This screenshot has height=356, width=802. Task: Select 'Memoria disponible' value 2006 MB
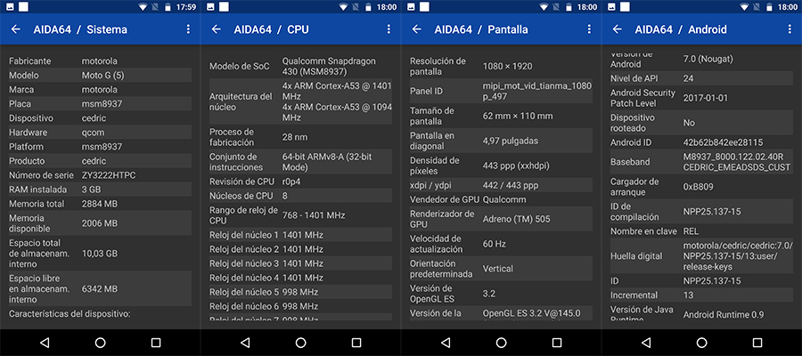pos(100,223)
